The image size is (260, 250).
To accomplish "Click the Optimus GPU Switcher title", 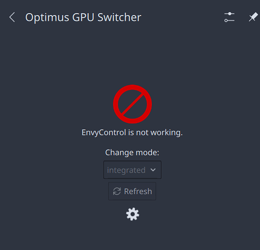I will [x=83, y=17].
